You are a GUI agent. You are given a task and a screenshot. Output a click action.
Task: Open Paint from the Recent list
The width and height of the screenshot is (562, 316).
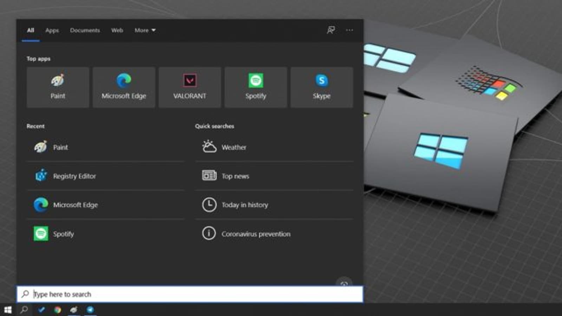pos(105,147)
